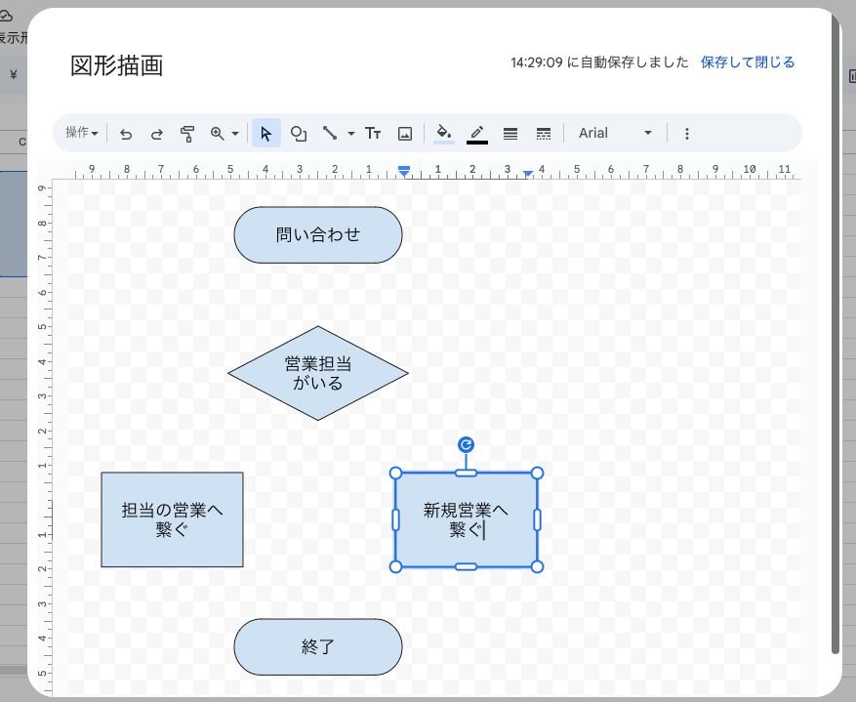
Task: Select the arrow selection tool
Action: click(265, 133)
